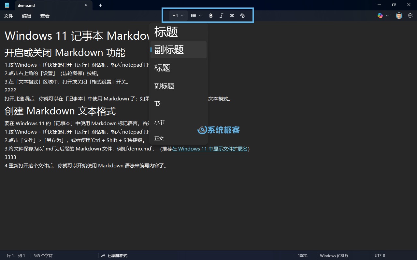Click the line starting 要在 Windows 11 的「记事本」
Viewport: 417px width, 260px height.
tap(77, 123)
